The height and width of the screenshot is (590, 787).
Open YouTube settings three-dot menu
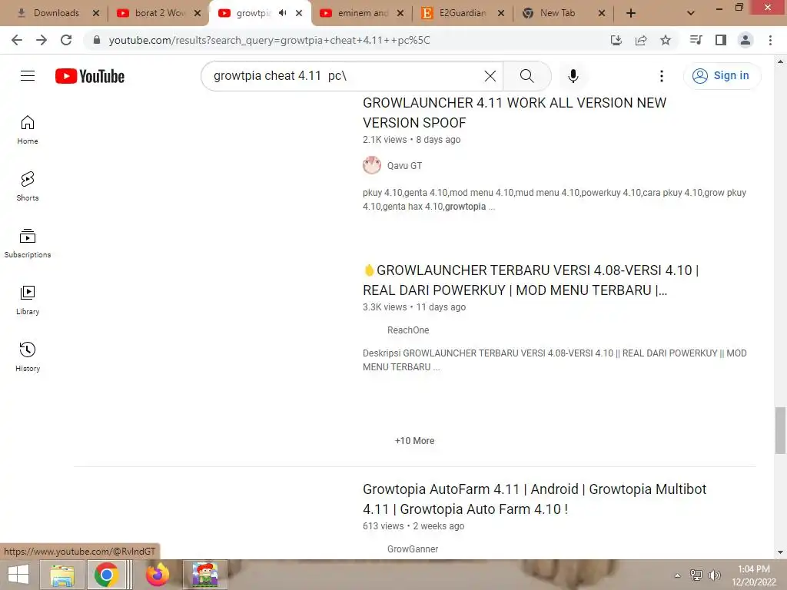click(x=662, y=76)
